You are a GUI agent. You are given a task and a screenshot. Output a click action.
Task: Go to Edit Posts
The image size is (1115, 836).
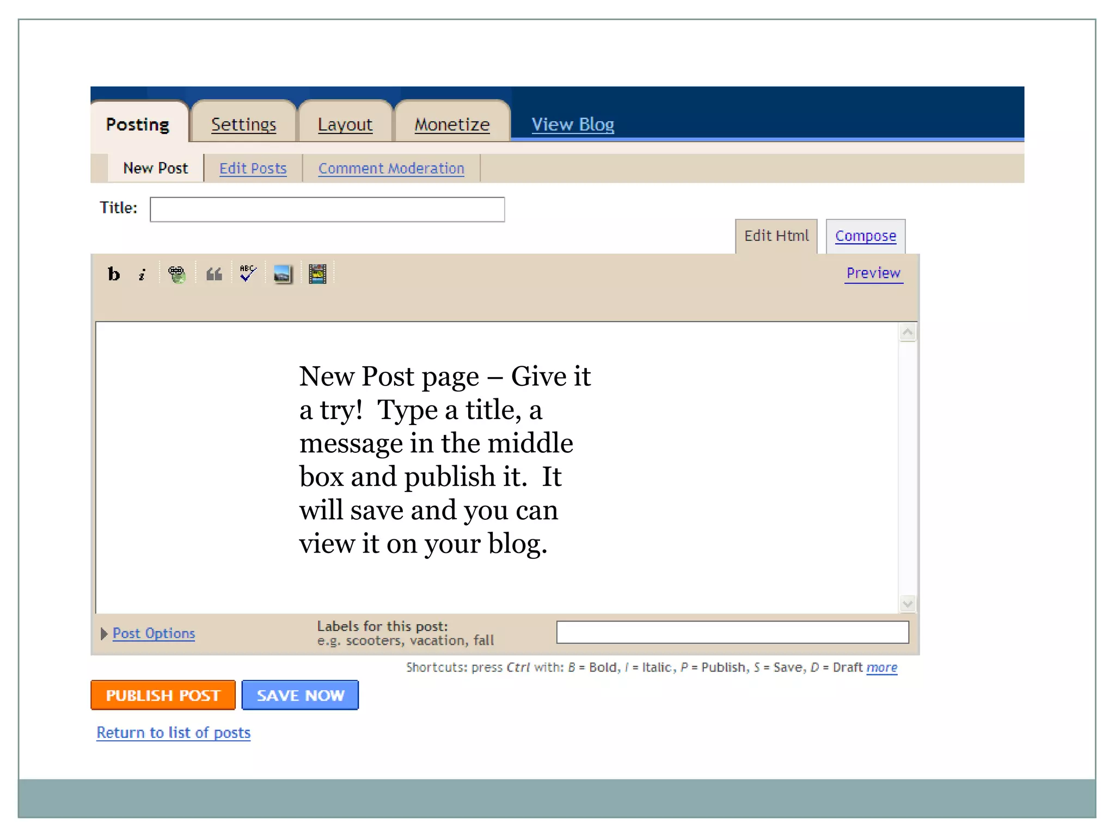tap(253, 169)
